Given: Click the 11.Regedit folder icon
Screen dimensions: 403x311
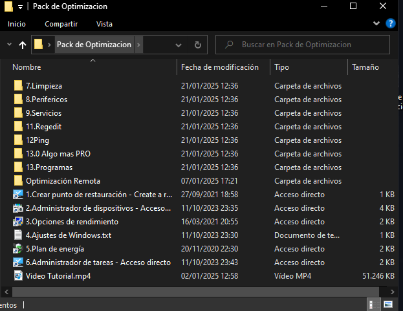Looking at the screenshot, I should (x=18, y=127).
